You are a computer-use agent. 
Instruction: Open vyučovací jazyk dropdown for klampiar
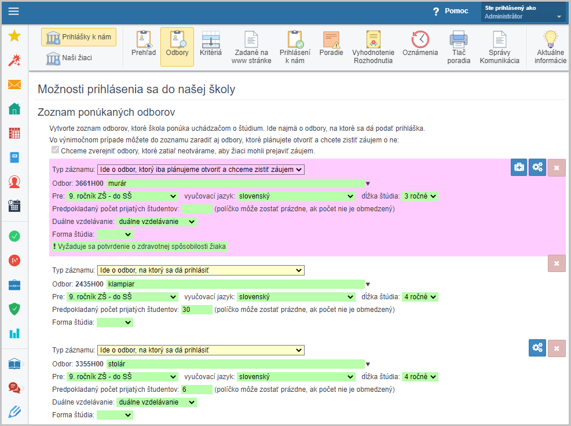pyautogui.click(x=296, y=297)
